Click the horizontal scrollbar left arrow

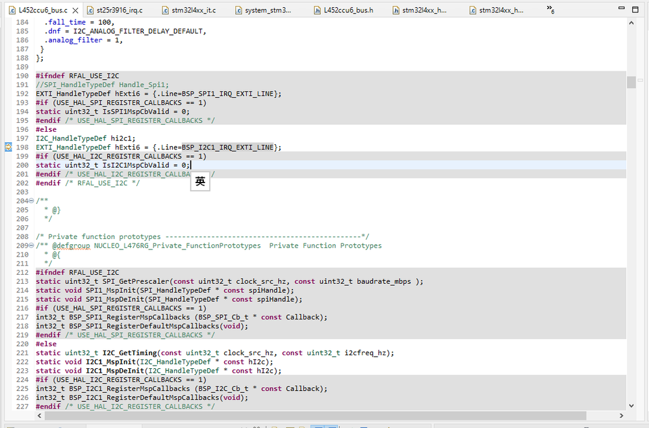click(x=40, y=416)
